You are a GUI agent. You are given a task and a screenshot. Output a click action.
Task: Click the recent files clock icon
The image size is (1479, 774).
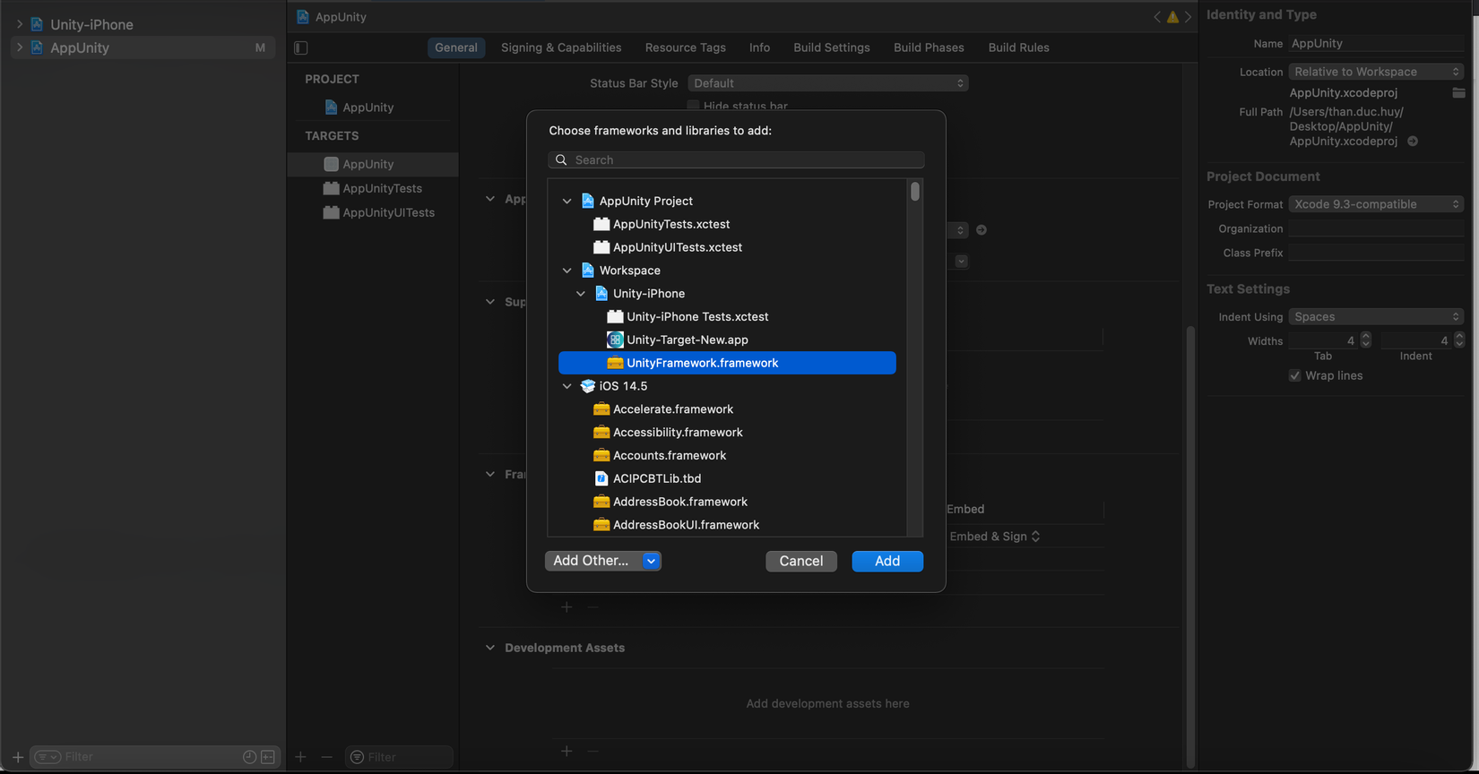pyautogui.click(x=249, y=757)
